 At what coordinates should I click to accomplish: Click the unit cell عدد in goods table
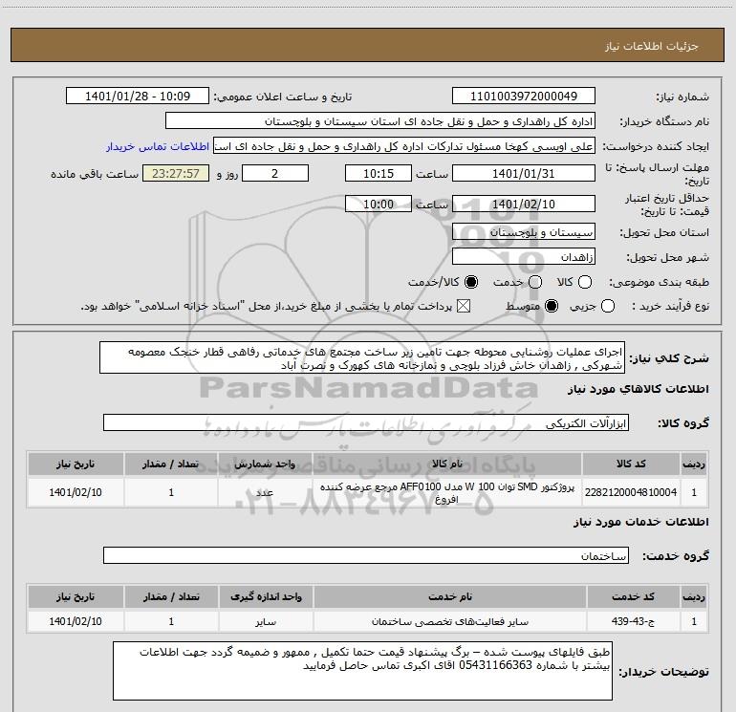[265, 492]
